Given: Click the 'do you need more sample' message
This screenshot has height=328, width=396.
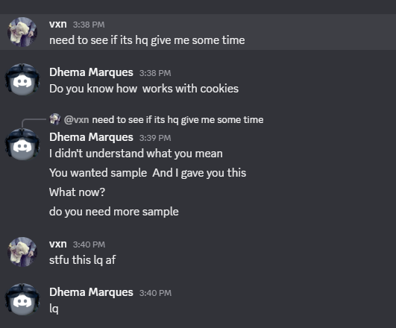Looking at the screenshot, I should (114, 212).
